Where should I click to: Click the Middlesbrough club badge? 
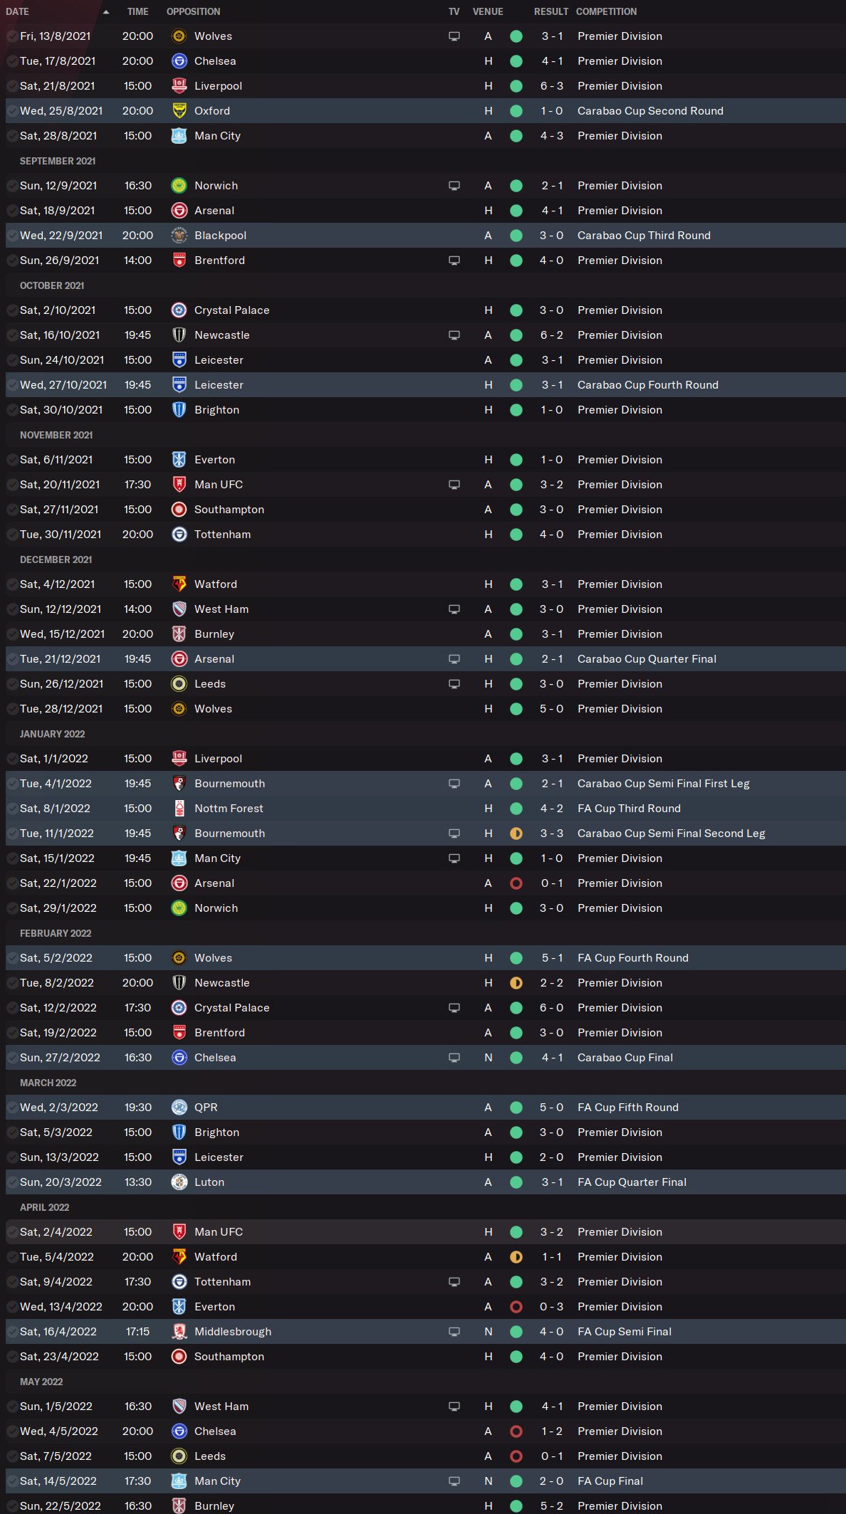coord(179,1332)
